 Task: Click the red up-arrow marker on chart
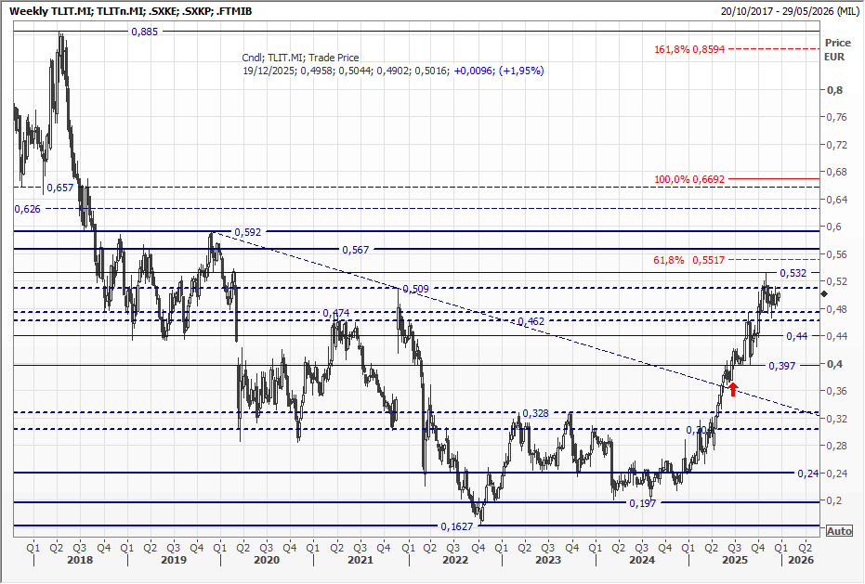pyautogui.click(x=733, y=388)
